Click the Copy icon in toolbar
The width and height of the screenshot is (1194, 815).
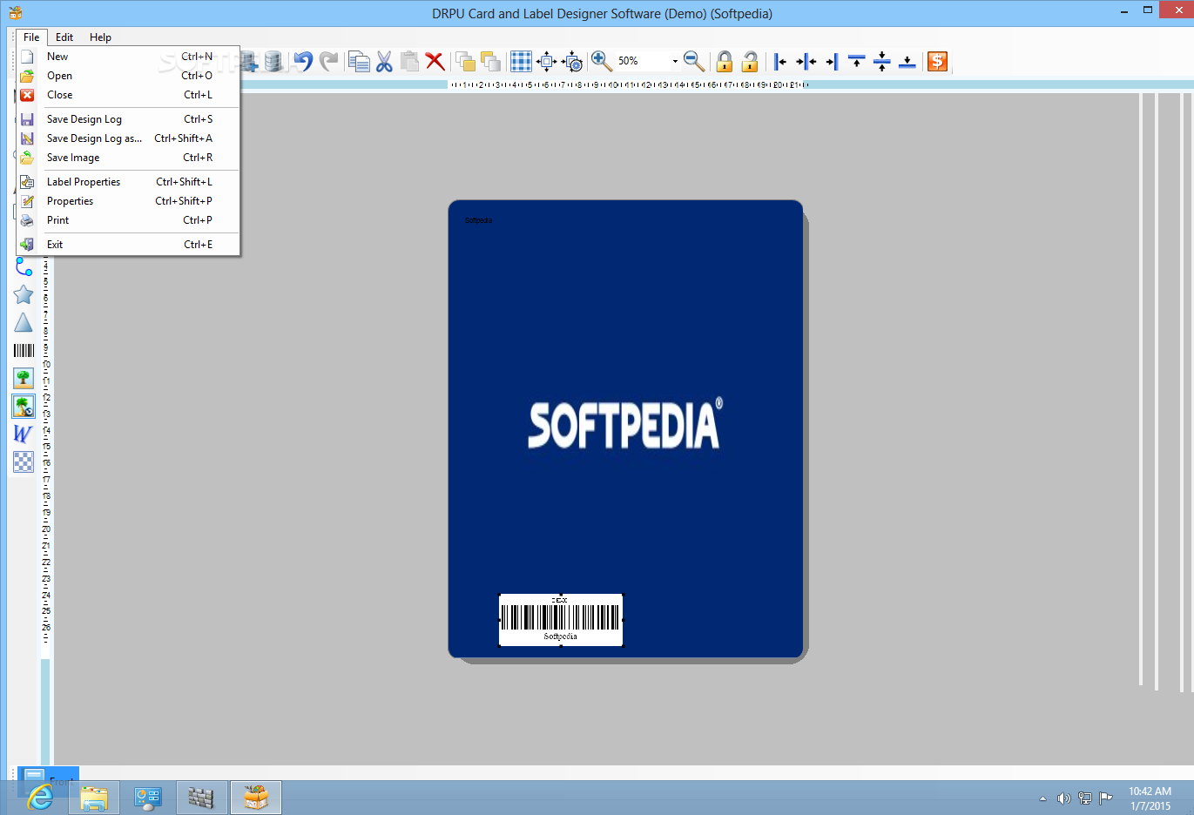click(x=359, y=61)
